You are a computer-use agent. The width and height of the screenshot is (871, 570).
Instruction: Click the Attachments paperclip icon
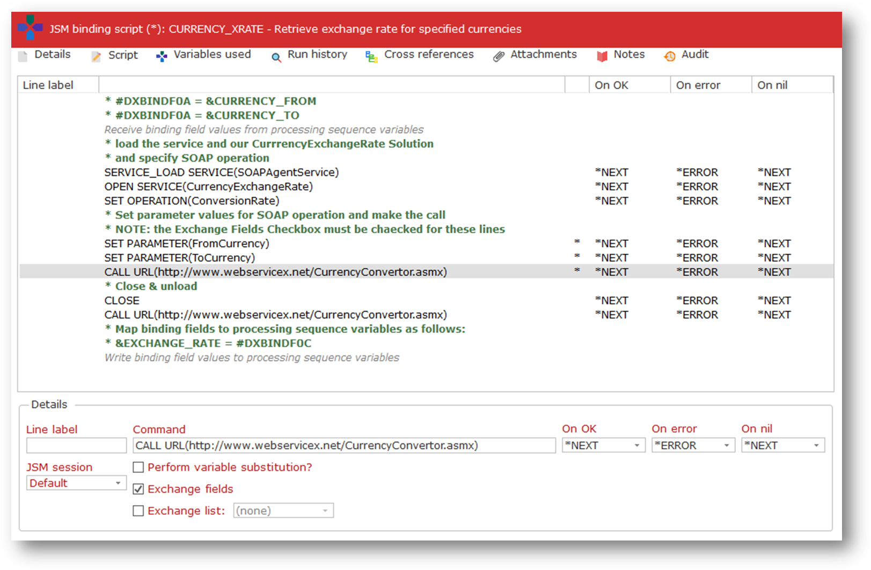(499, 57)
